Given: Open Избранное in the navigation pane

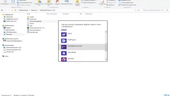Looking at the screenshot, I should [x=8, y=15].
